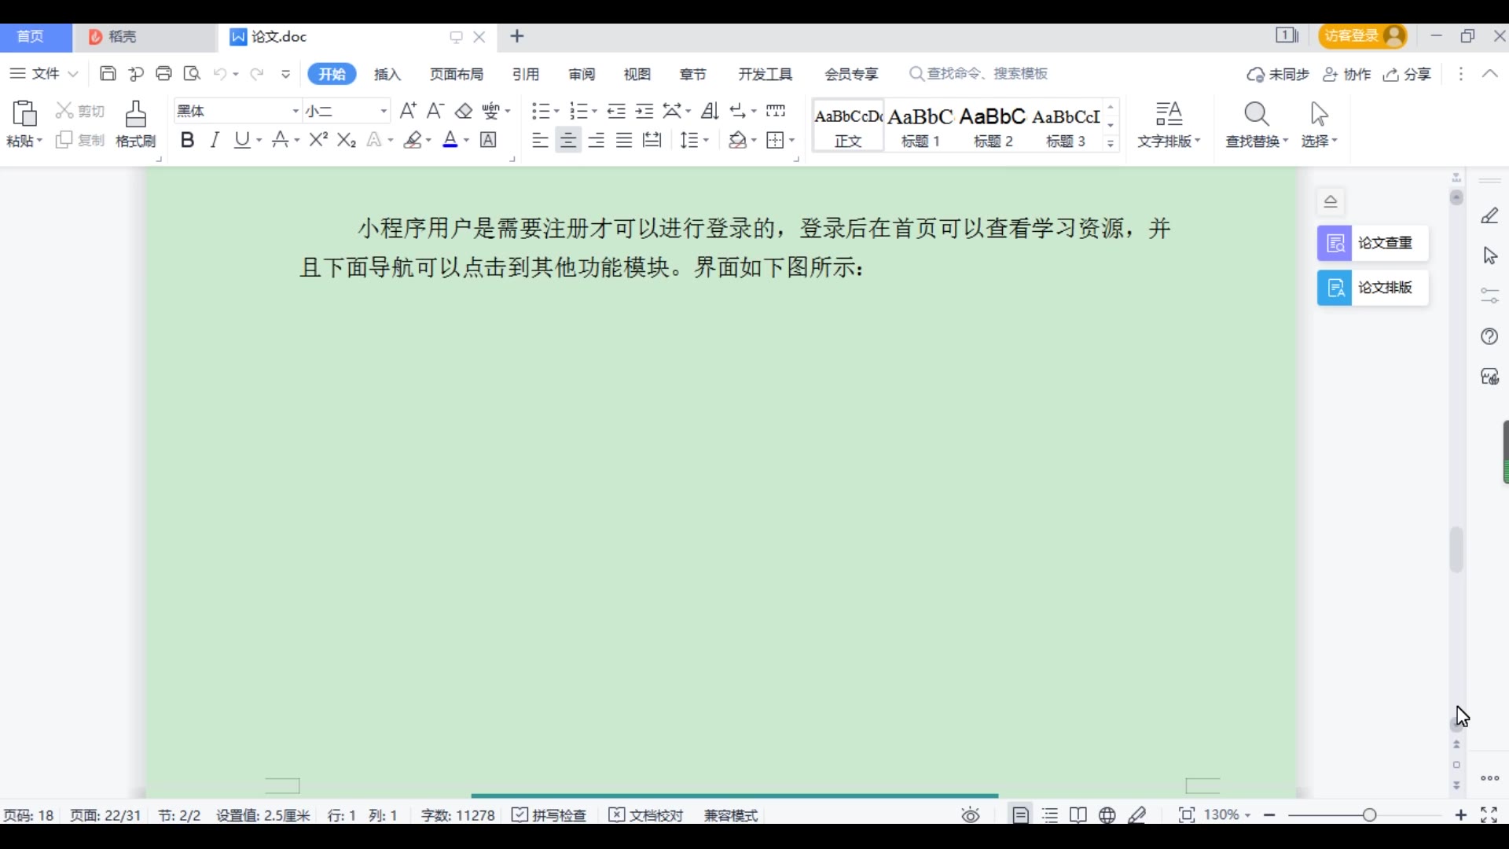Screen dimensions: 1509x849
Task: Apply distributed alignment
Action: (652, 140)
